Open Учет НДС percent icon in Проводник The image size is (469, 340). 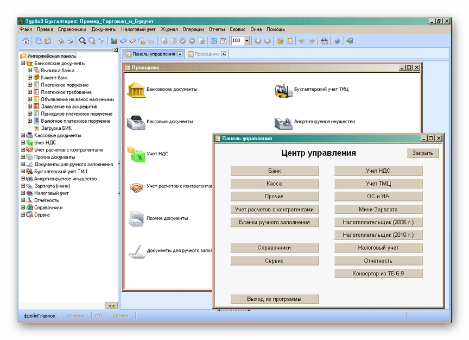pos(136,154)
